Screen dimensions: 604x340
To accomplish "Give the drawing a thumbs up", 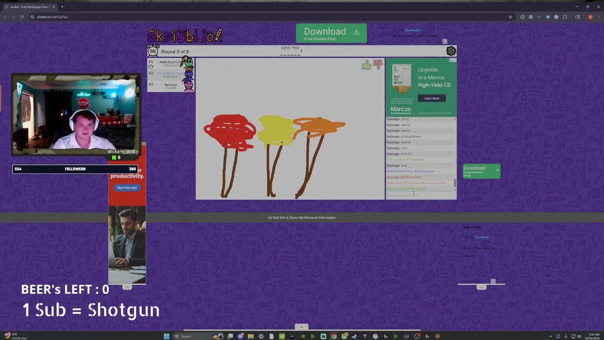I will (367, 65).
